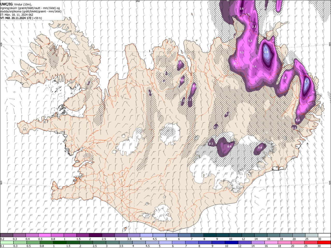Screen dimensions: 331x248
Task: Select the violet 14 swatch in rain scale
Action: pos(258,242)
